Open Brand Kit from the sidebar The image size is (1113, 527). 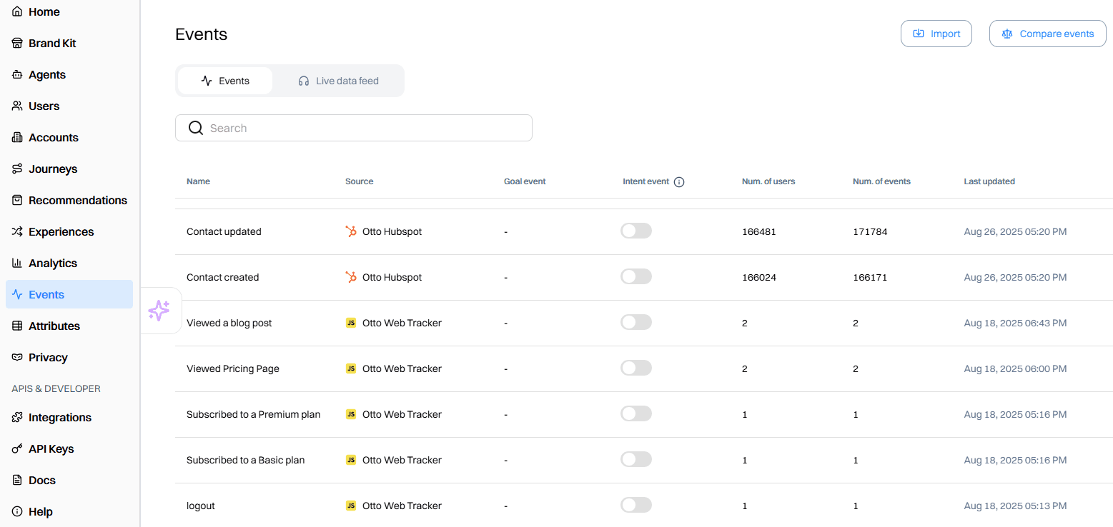pyautogui.click(x=51, y=44)
